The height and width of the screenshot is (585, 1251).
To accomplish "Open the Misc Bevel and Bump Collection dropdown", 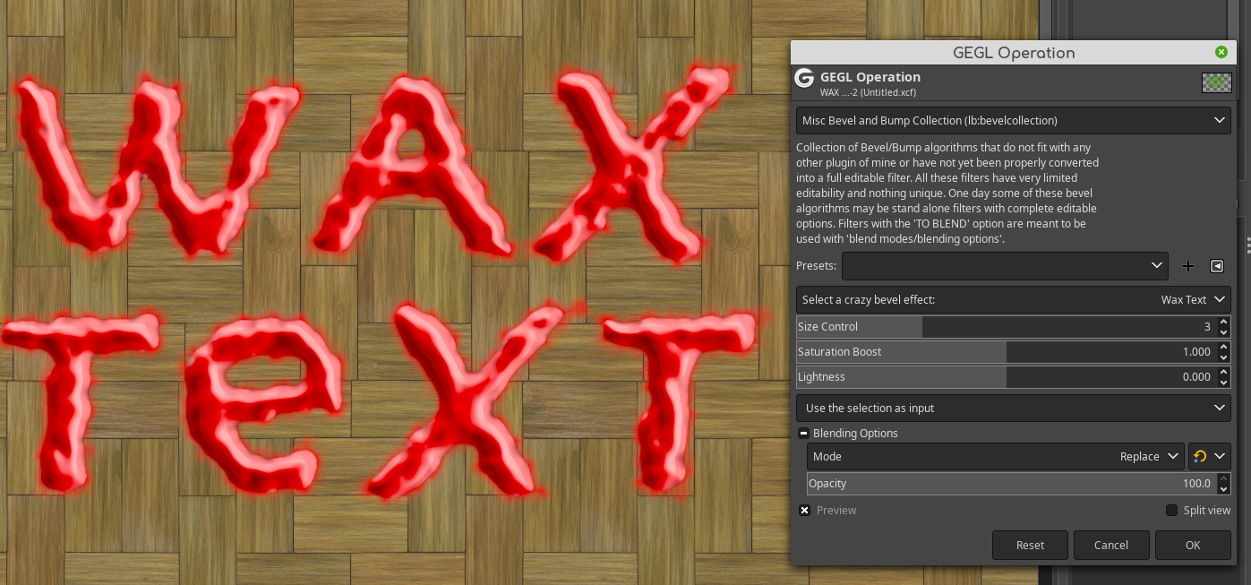I will coord(1014,120).
